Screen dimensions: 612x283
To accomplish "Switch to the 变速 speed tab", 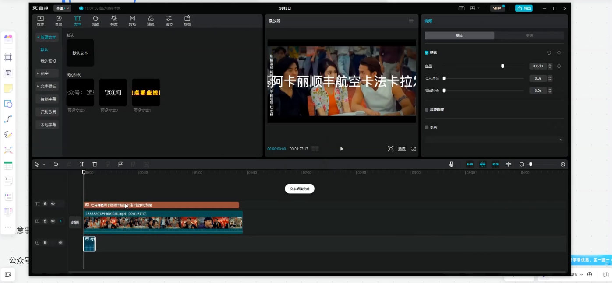I will pyautogui.click(x=529, y=36).
